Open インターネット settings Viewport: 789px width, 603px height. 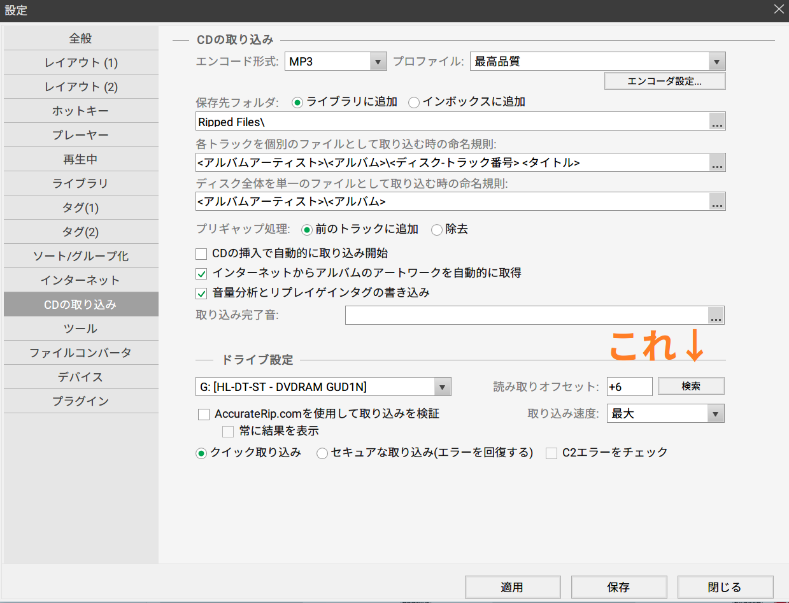point(81,280)
